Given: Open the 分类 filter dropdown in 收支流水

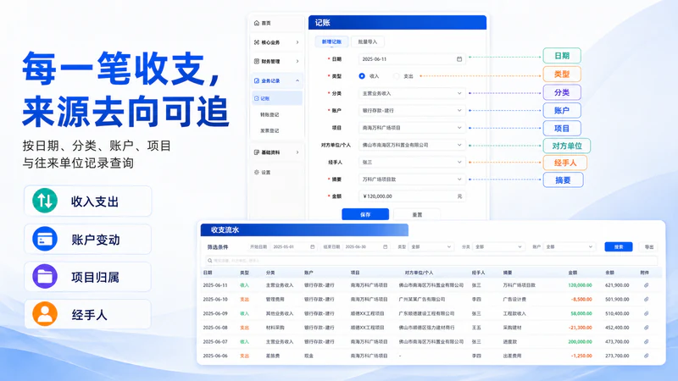Looking at the screenshot, I should click(498, 247).
